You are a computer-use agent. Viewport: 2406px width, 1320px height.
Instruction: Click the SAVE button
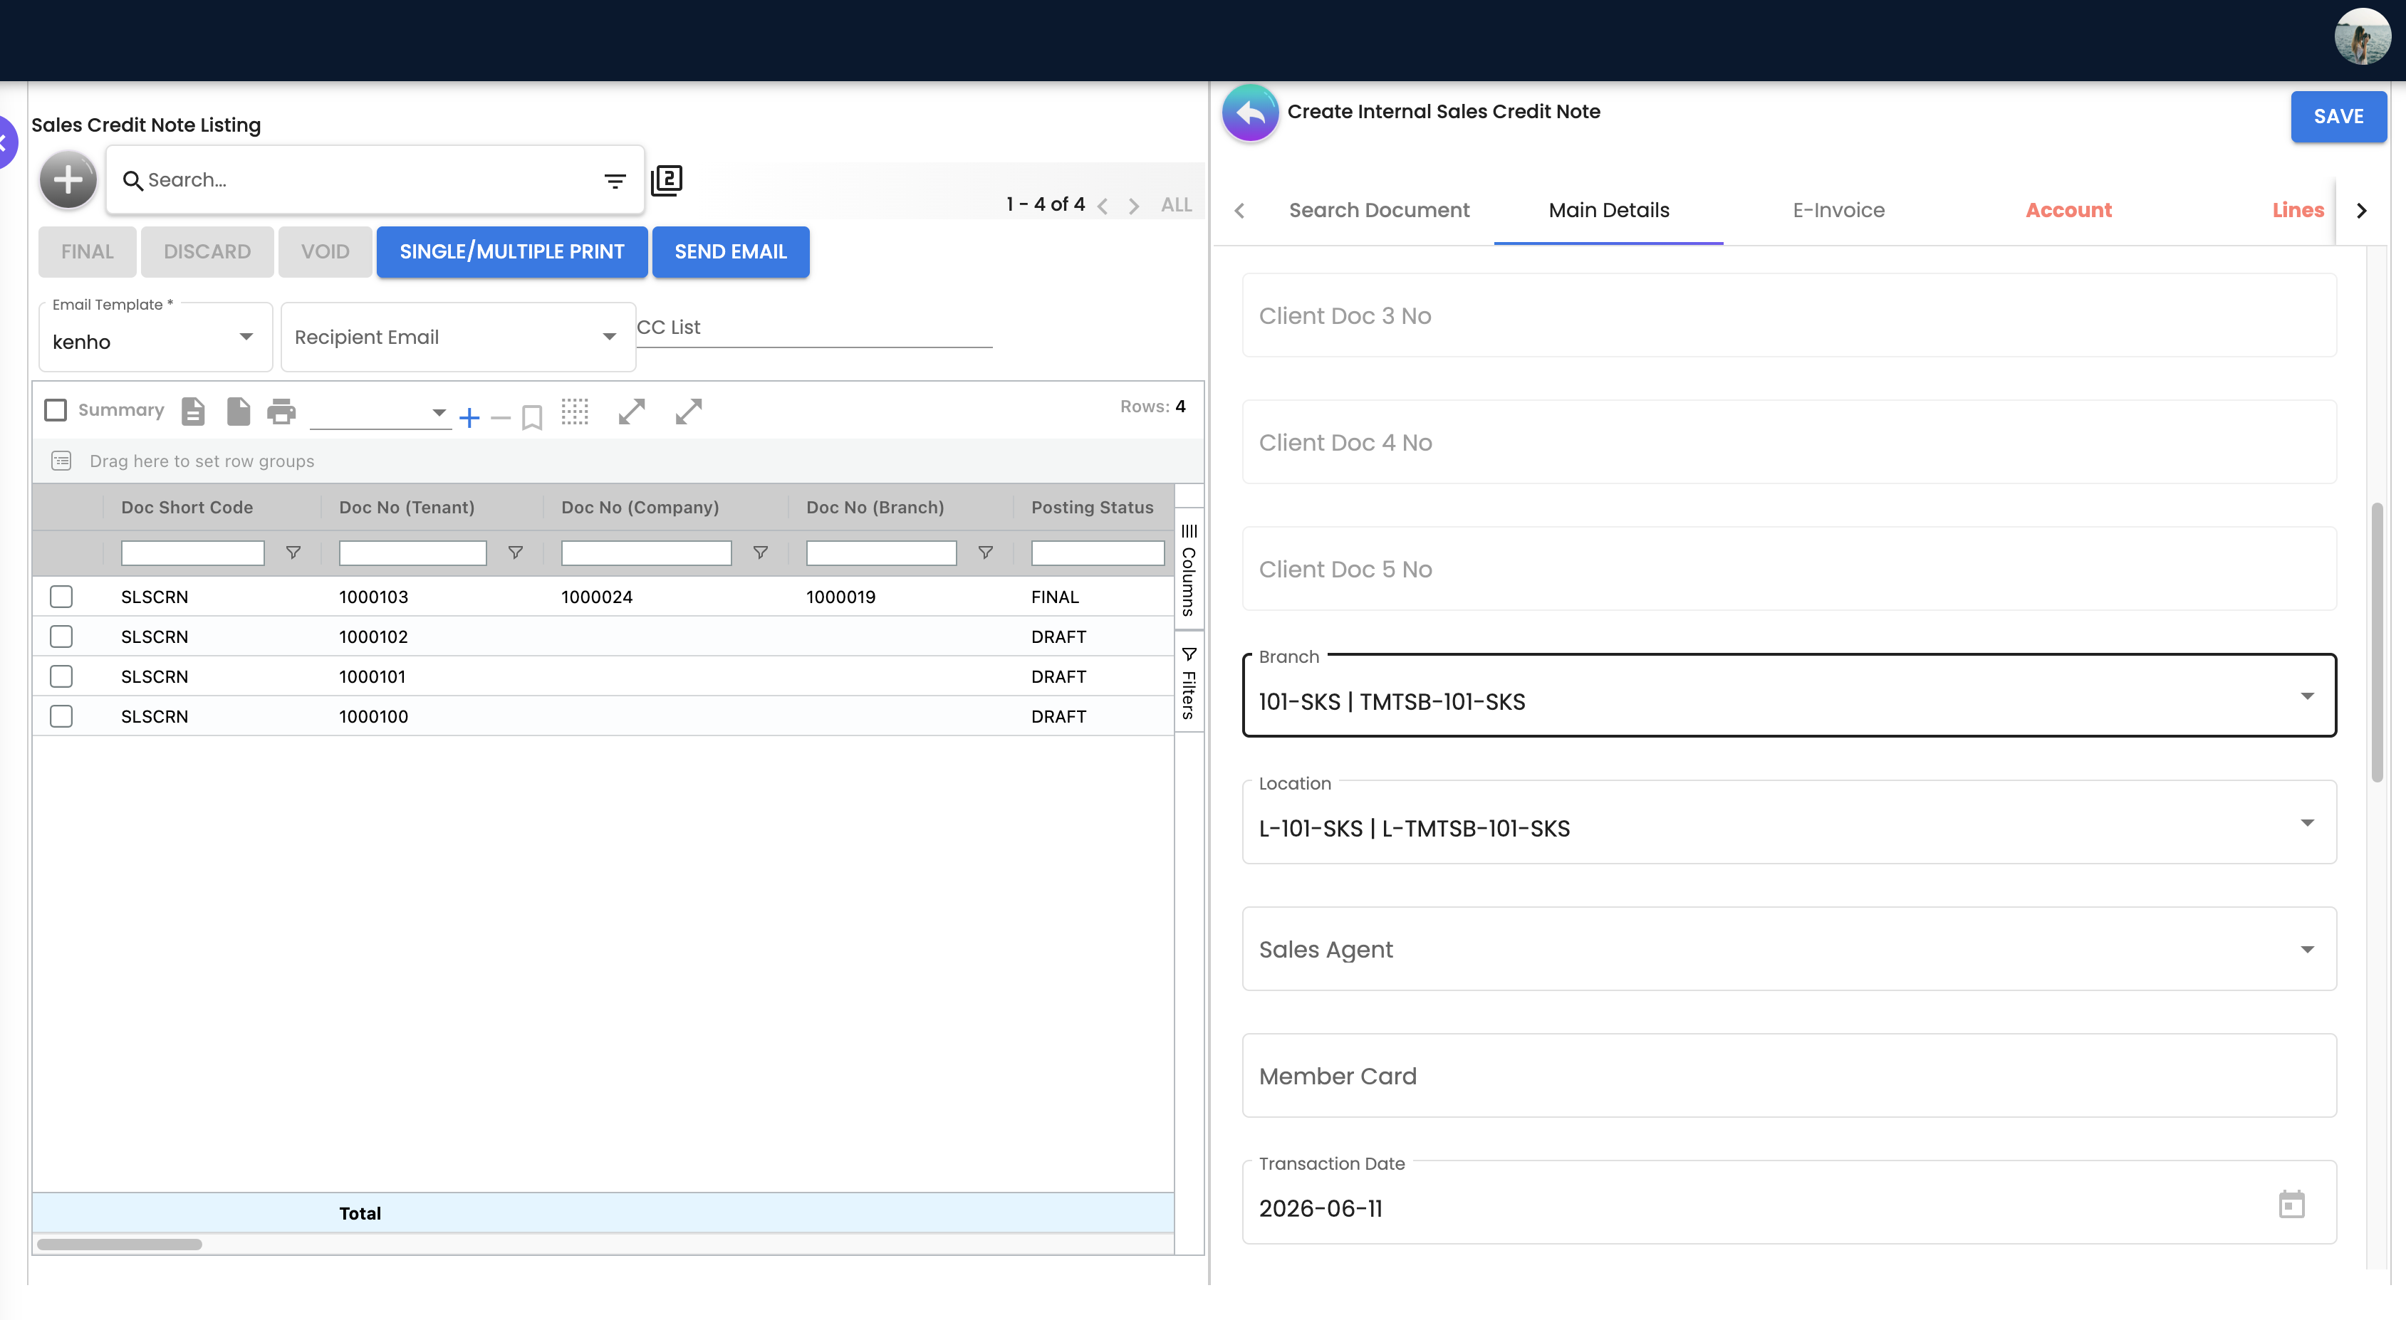(2339, 117)
